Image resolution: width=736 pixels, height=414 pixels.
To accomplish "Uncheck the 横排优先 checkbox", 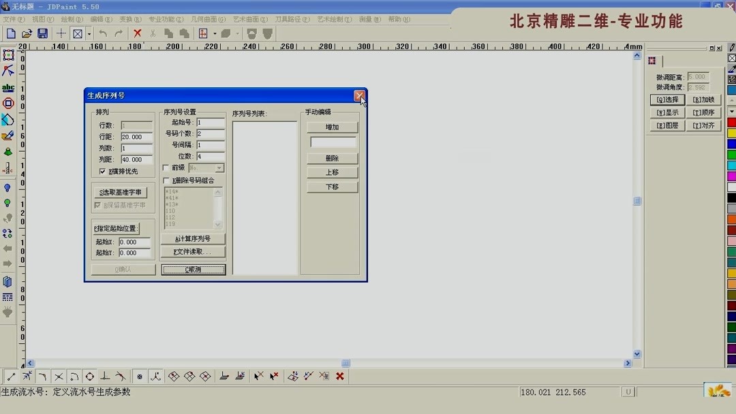I will point(102,172).
